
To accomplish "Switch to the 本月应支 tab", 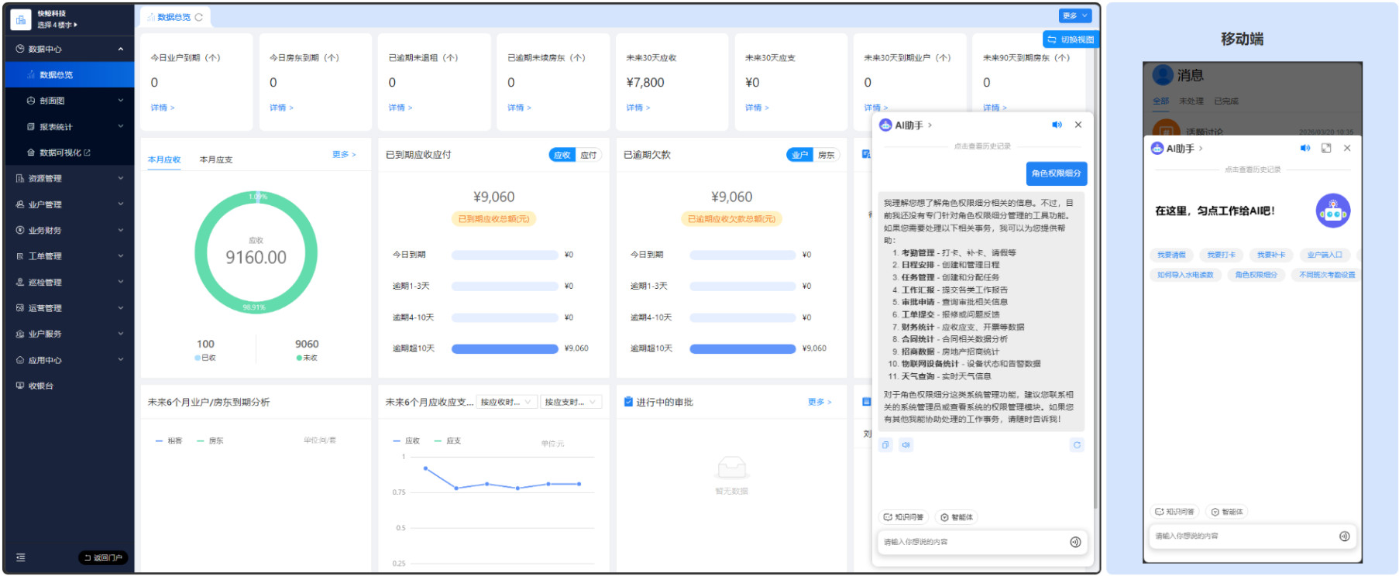I will pyautogui.click(x=216, y=159).
